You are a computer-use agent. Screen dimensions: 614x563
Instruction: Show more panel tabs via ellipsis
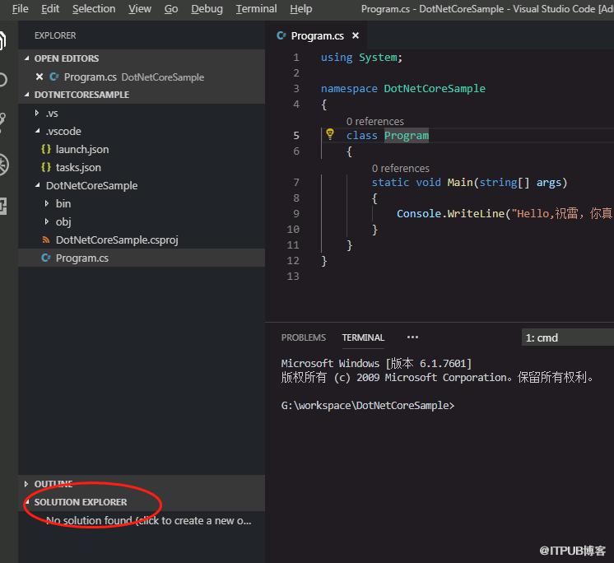click(x=412, y=337)
